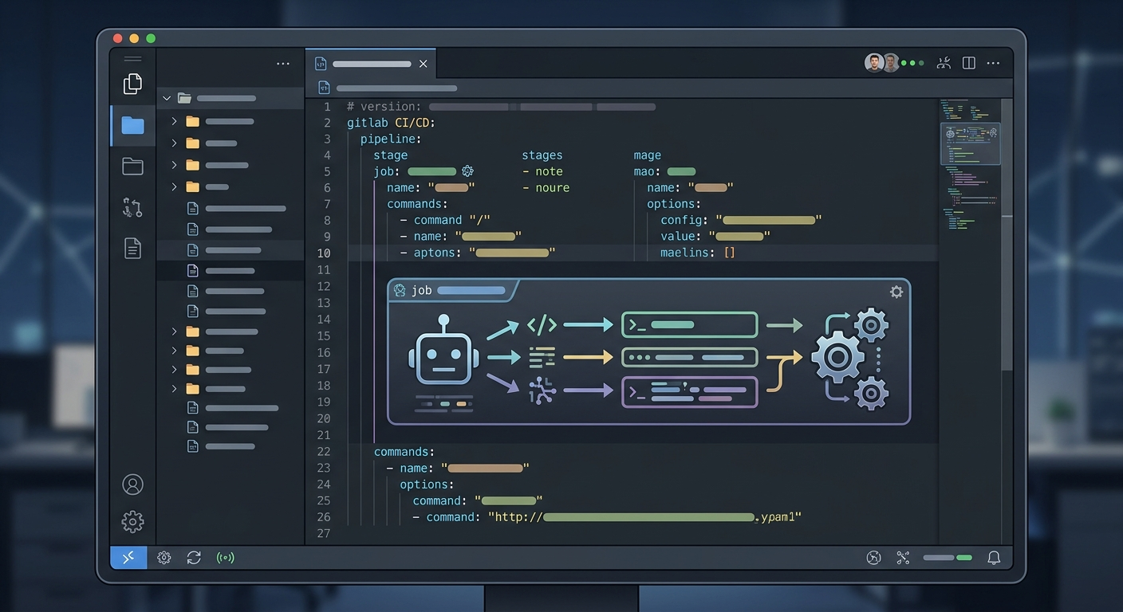Click the job panel title tab
The width and height of the screenshot is (1123, 612).
451,291
